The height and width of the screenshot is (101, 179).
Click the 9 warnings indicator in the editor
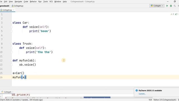172,14
